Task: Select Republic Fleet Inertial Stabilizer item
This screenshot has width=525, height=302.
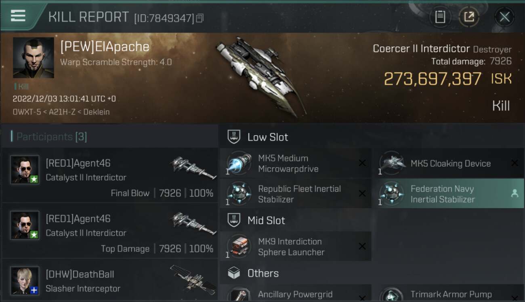Action: 295,194
